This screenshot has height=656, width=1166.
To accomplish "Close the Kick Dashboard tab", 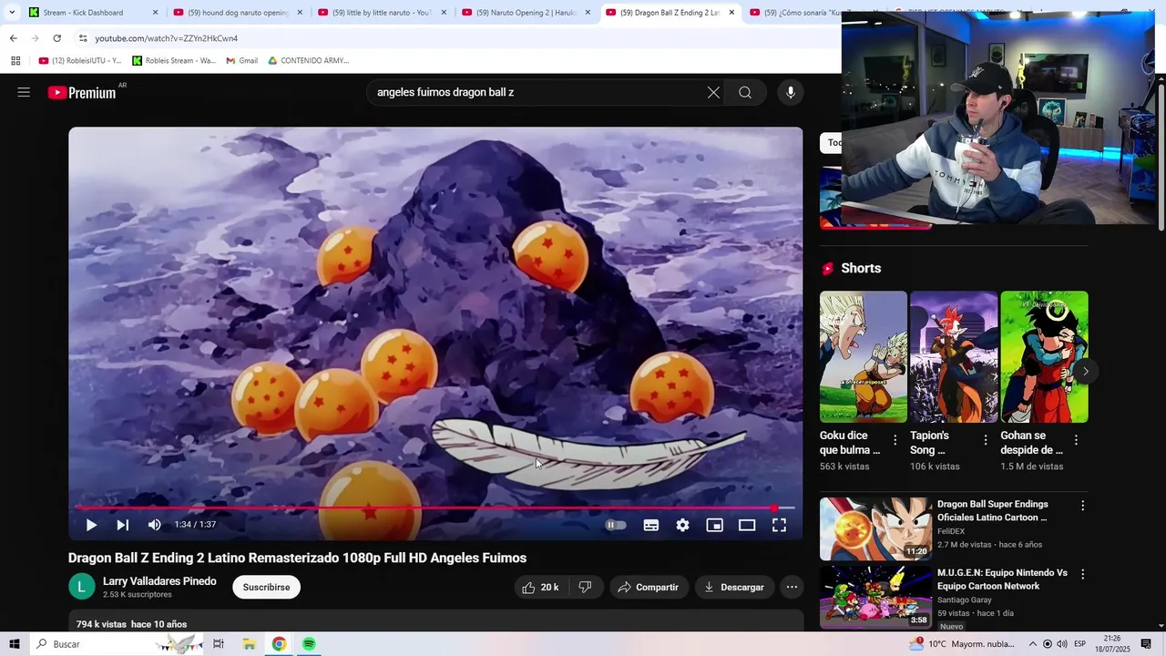I will point(155,13).
